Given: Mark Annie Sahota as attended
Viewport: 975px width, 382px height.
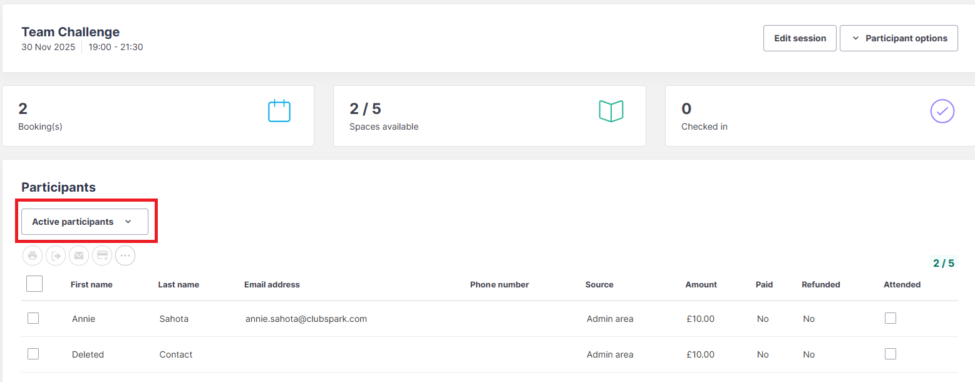Looking at the screenshot, I should pyautogui.click(x=890, y=318).
